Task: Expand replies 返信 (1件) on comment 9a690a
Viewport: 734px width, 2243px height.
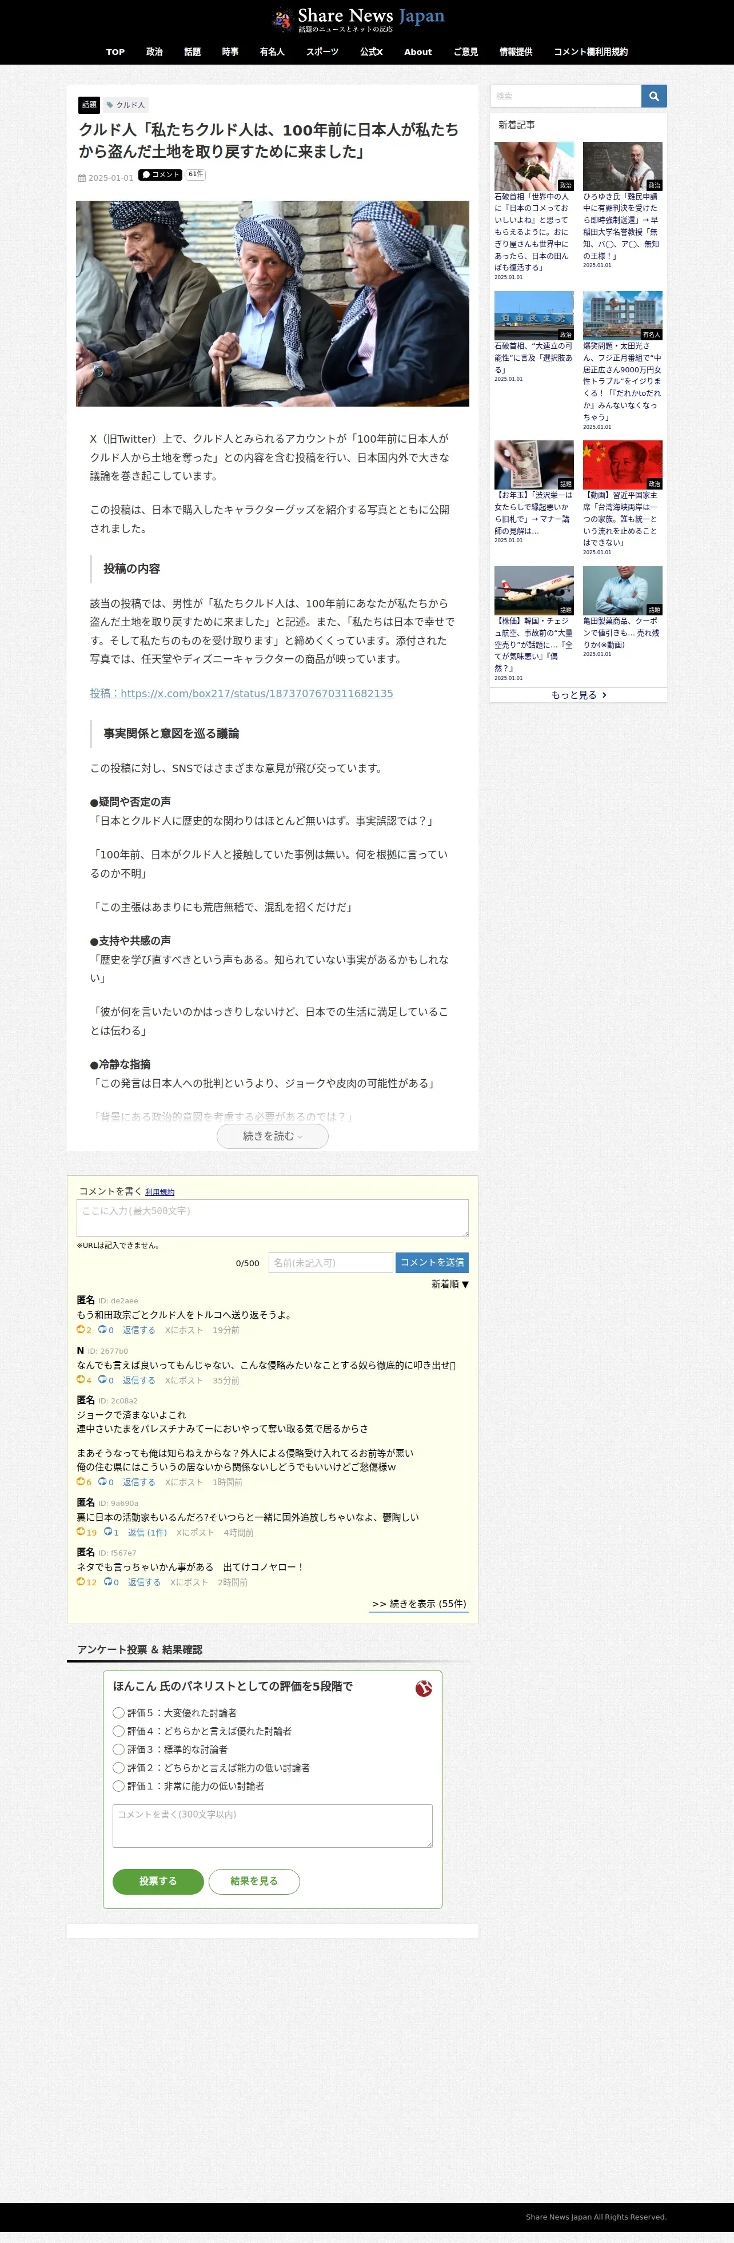Action: [x=147, y=1533]
